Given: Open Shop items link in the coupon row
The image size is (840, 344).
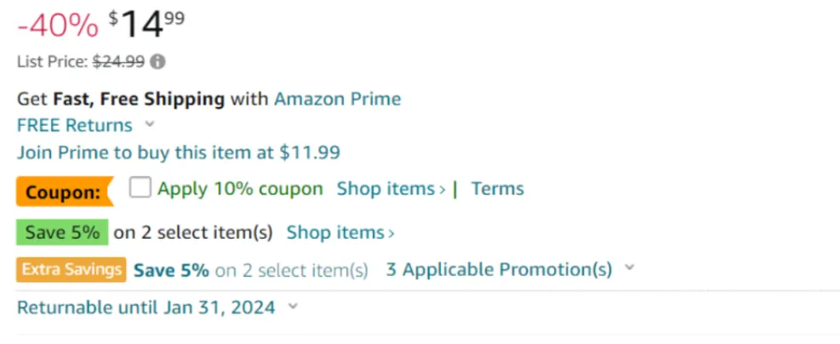Looking at the screenshot, I should pos(391,189).
